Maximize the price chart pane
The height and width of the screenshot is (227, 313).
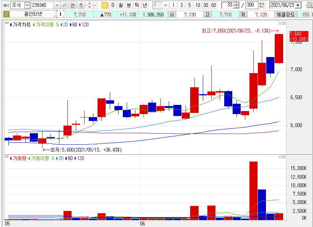pyautogui.click(x=280, y=24)
